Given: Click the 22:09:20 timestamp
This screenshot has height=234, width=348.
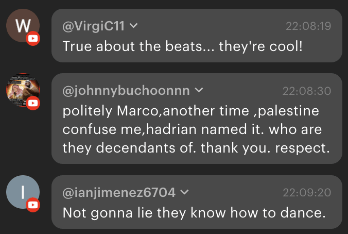Looking at the screenshot, I should coord(307,193).
